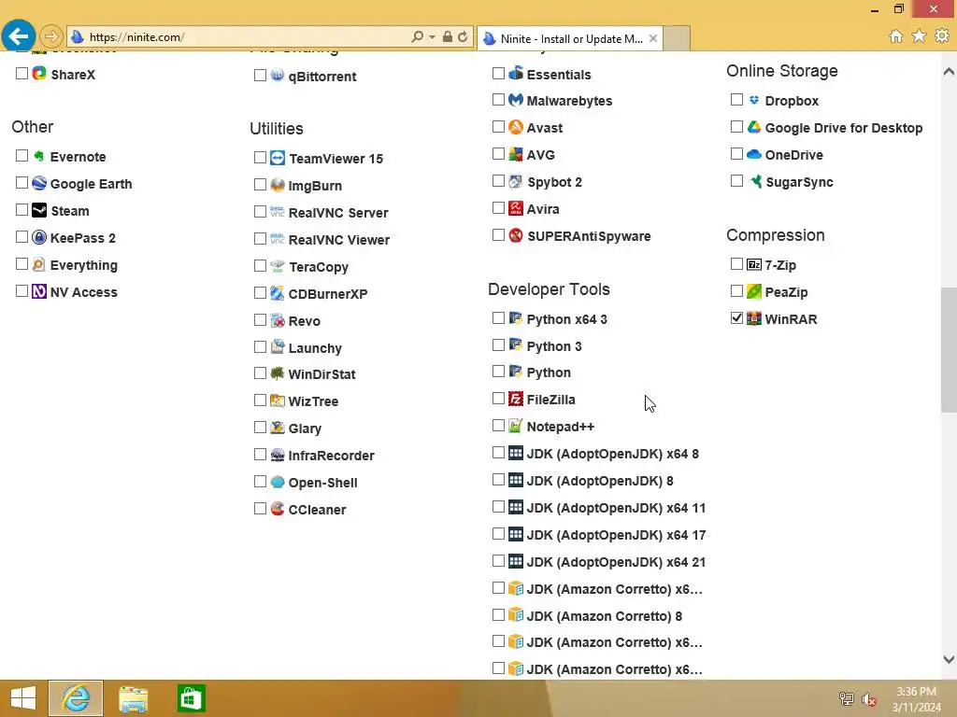This screenshot has width=957, height=717.
Task: Open a new blank browser tab
Action: pyautogui.click(x=677, y=38)
